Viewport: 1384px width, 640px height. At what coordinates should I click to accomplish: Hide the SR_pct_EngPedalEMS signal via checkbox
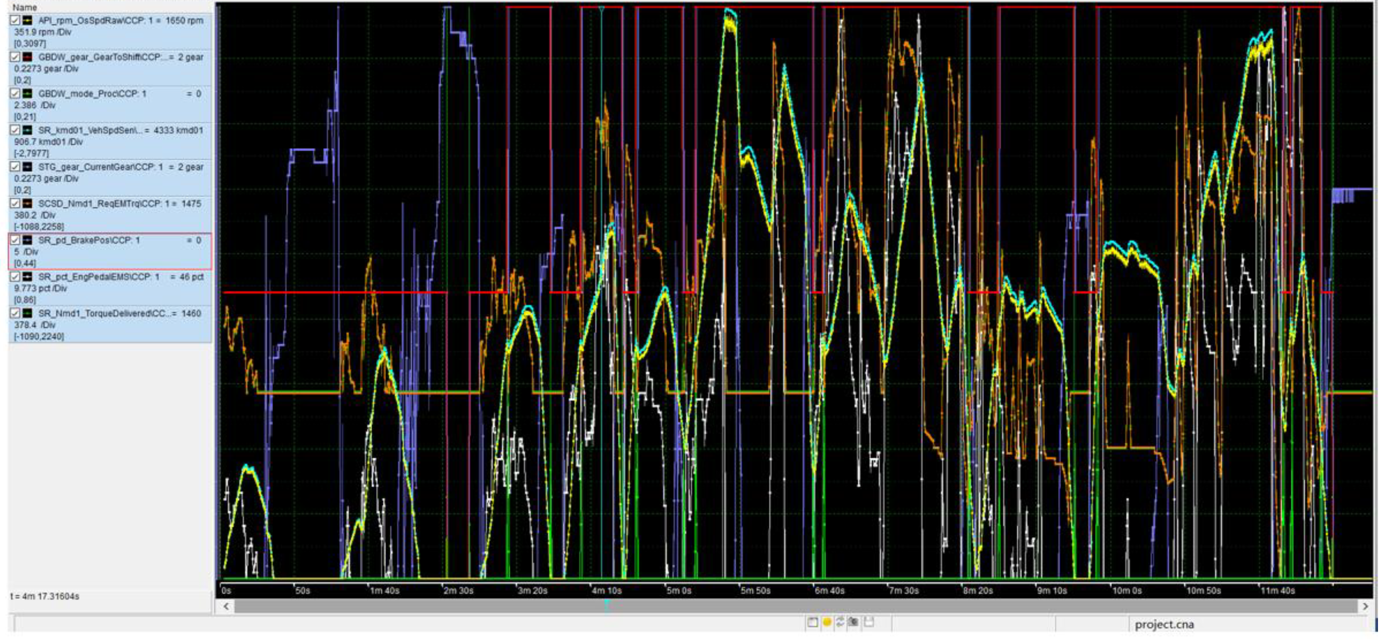(x=15, y=277)
